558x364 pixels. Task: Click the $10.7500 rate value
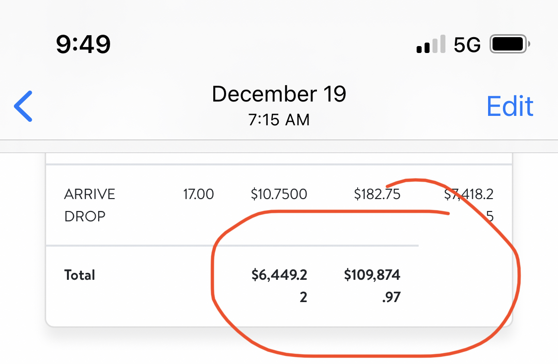(x=279, y=194)
